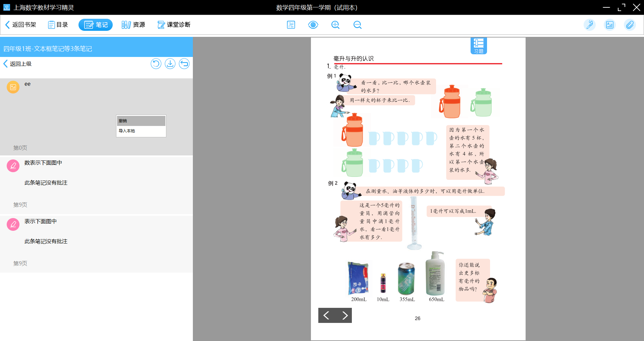Open the 目录 table of contents

point(58,25)
